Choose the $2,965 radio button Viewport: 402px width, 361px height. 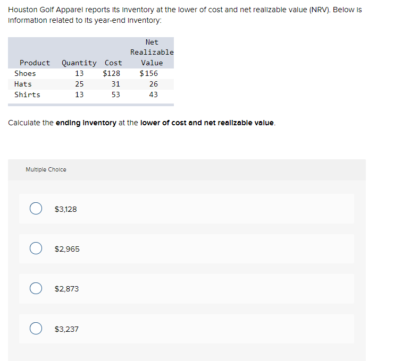(36, 248)
